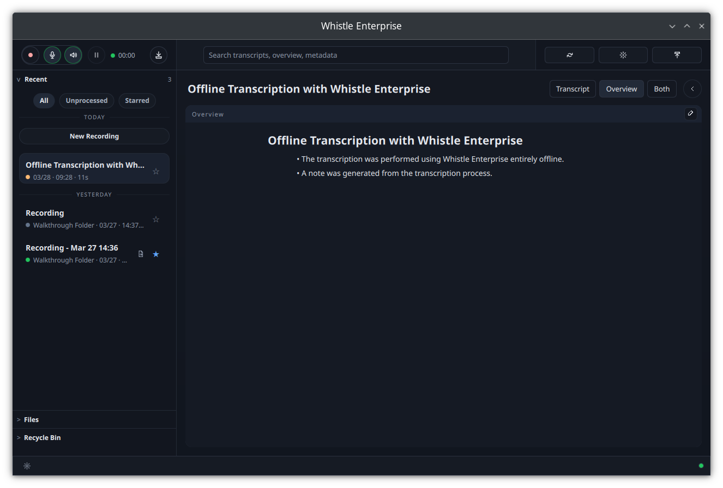
Task: Click the search transcripts field
Action: 356,54
